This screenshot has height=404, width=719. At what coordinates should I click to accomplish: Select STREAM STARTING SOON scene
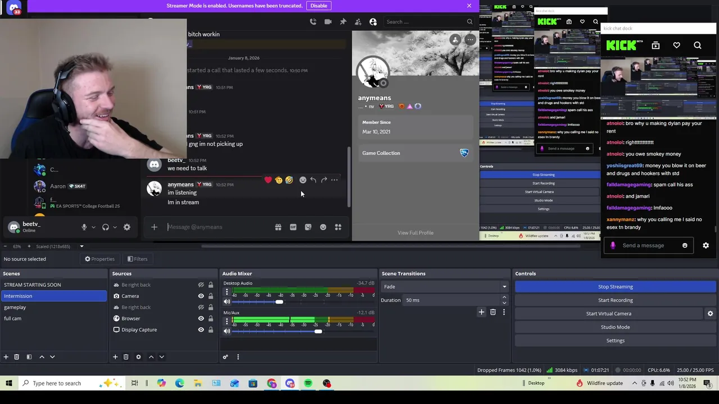(53, 285)
